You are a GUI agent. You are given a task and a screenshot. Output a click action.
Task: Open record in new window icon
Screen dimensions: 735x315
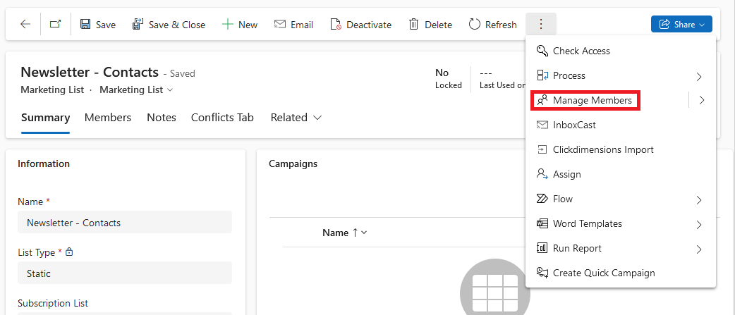(55, 25)
